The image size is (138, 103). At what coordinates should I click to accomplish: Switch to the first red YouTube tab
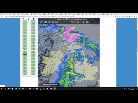(112, 14)
